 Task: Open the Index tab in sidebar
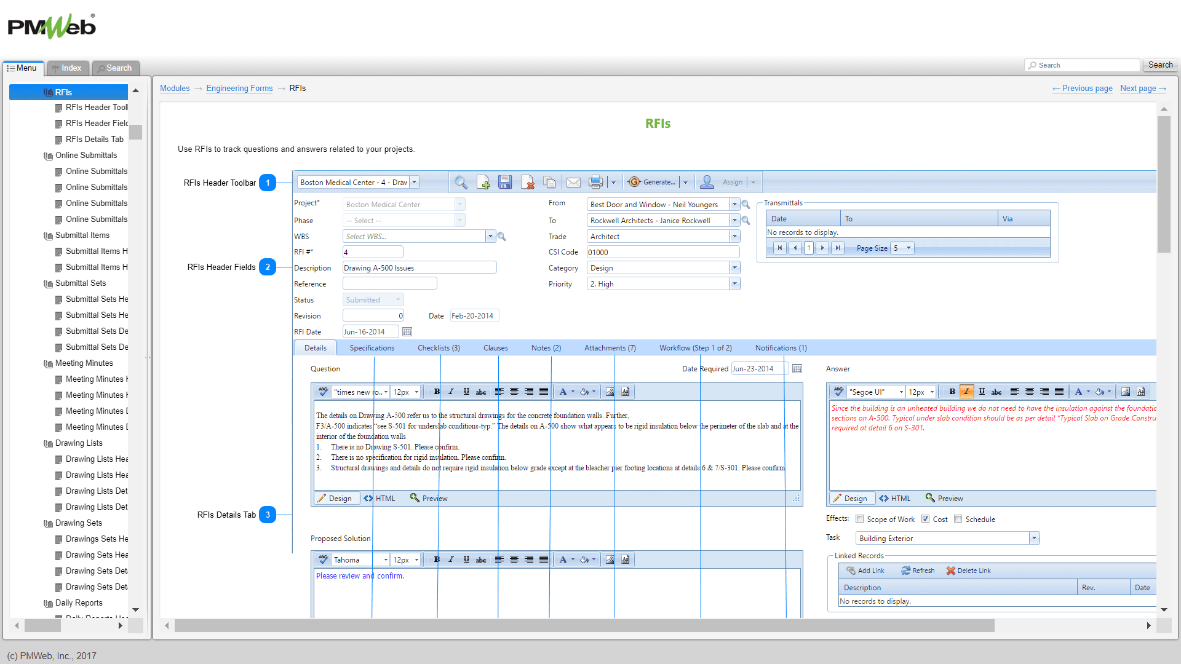(x=68, y=68)
